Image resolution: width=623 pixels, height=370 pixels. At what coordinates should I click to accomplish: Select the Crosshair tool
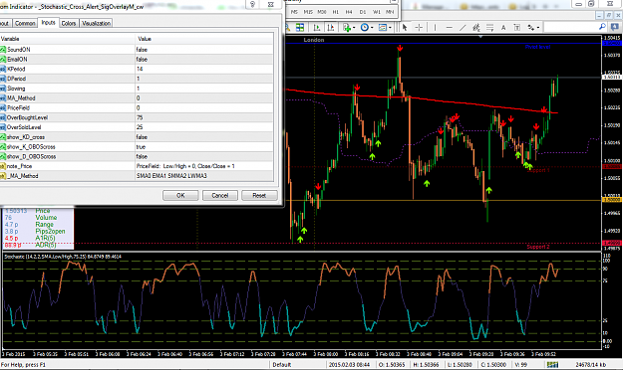(x=419, y=28)
